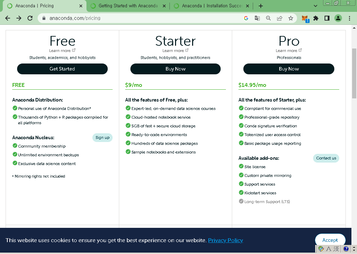Image resolution: width=357 pixels, height=254 pixels.
Task: Click the $9/mo price text
Action: [134, 85]
